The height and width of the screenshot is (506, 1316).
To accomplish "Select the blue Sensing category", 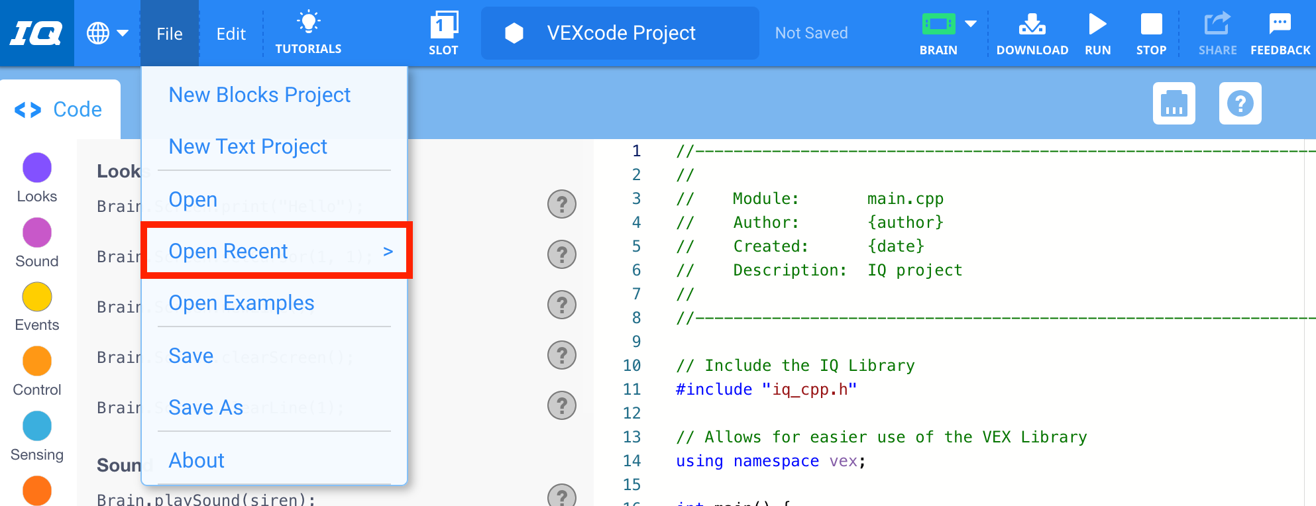I will 37,426.
